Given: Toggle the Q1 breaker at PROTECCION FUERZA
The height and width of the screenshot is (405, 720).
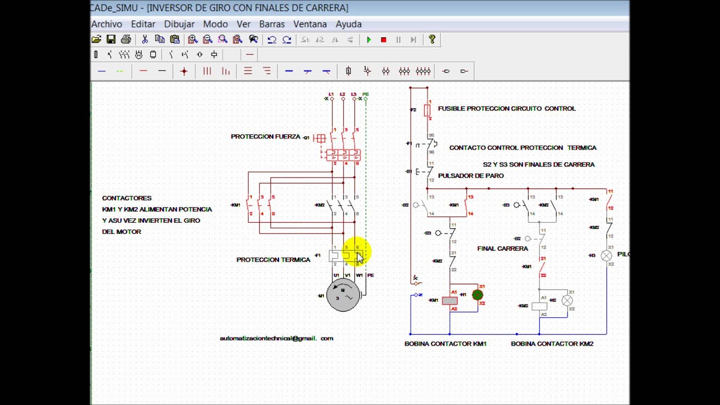Looking at the screenshot, I should 320,138.
